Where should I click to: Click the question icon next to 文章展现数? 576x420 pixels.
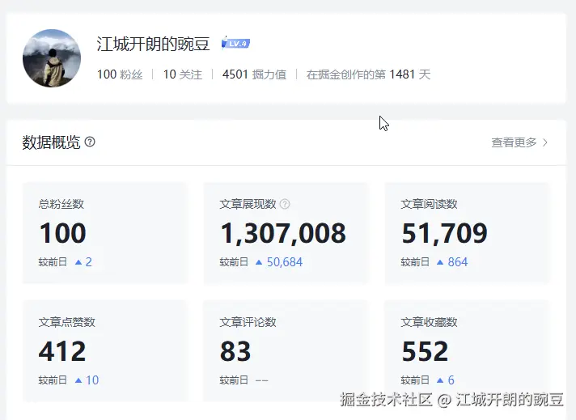coord(285,205)
